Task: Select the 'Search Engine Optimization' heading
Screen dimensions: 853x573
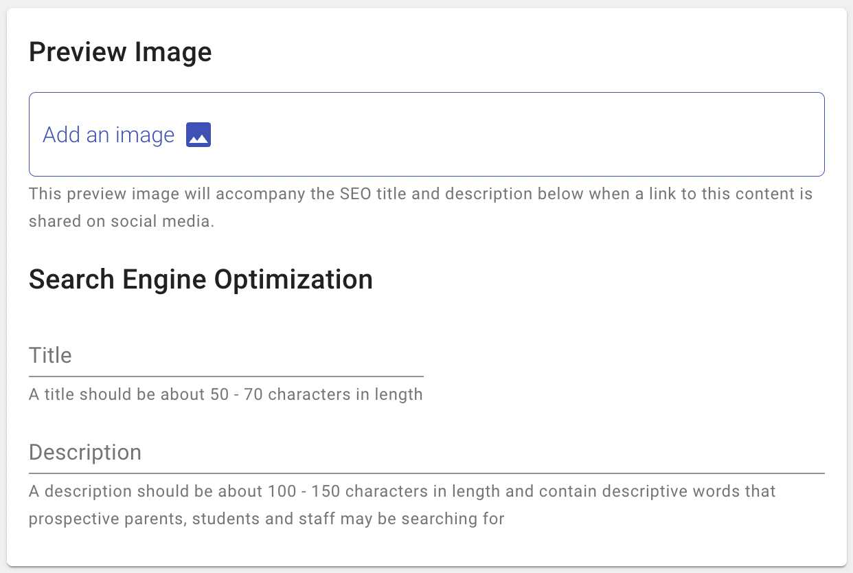Action: (x=201, y=280)
